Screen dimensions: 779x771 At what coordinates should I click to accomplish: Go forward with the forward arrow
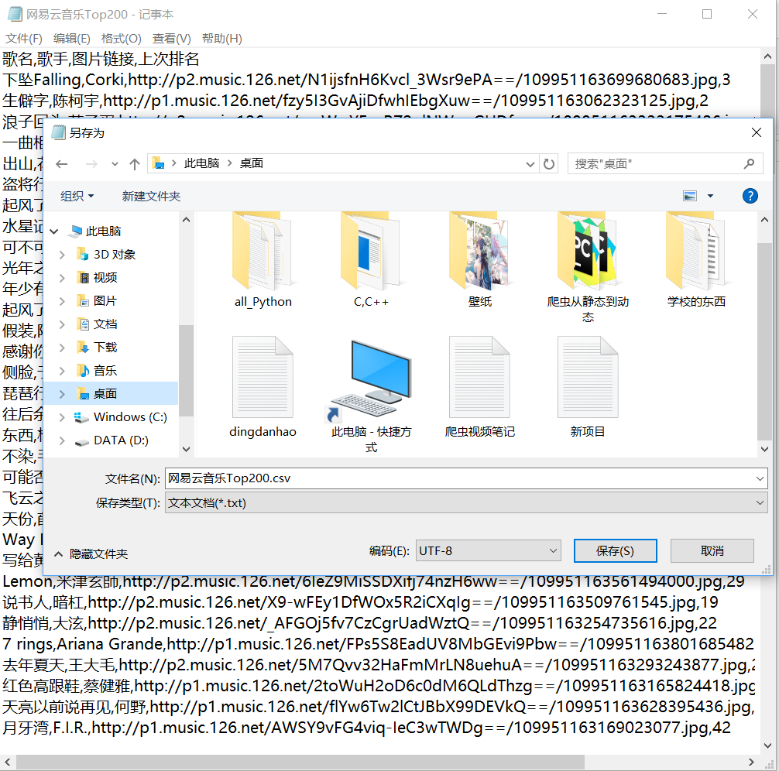(x=91, y=164)
